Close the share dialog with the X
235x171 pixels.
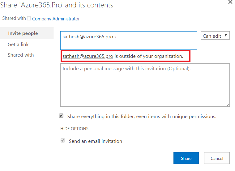[x=230, y=2]
